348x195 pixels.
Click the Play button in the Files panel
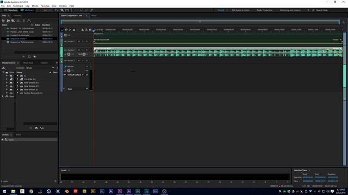click(23, 56)
